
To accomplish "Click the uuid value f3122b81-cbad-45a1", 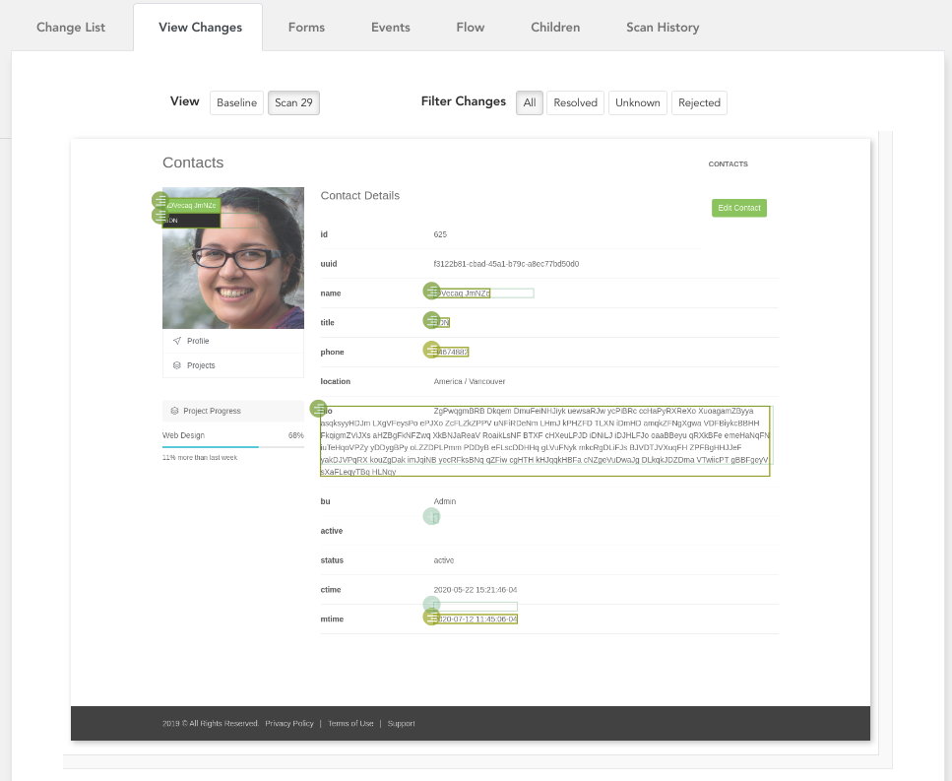I will pyautogui.click(x=506, y=264).
